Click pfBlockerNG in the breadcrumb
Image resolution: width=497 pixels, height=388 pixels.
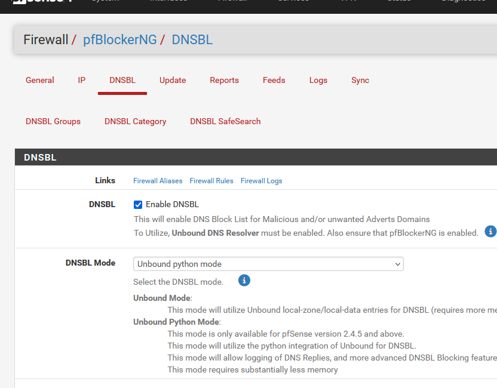point(120,40)
